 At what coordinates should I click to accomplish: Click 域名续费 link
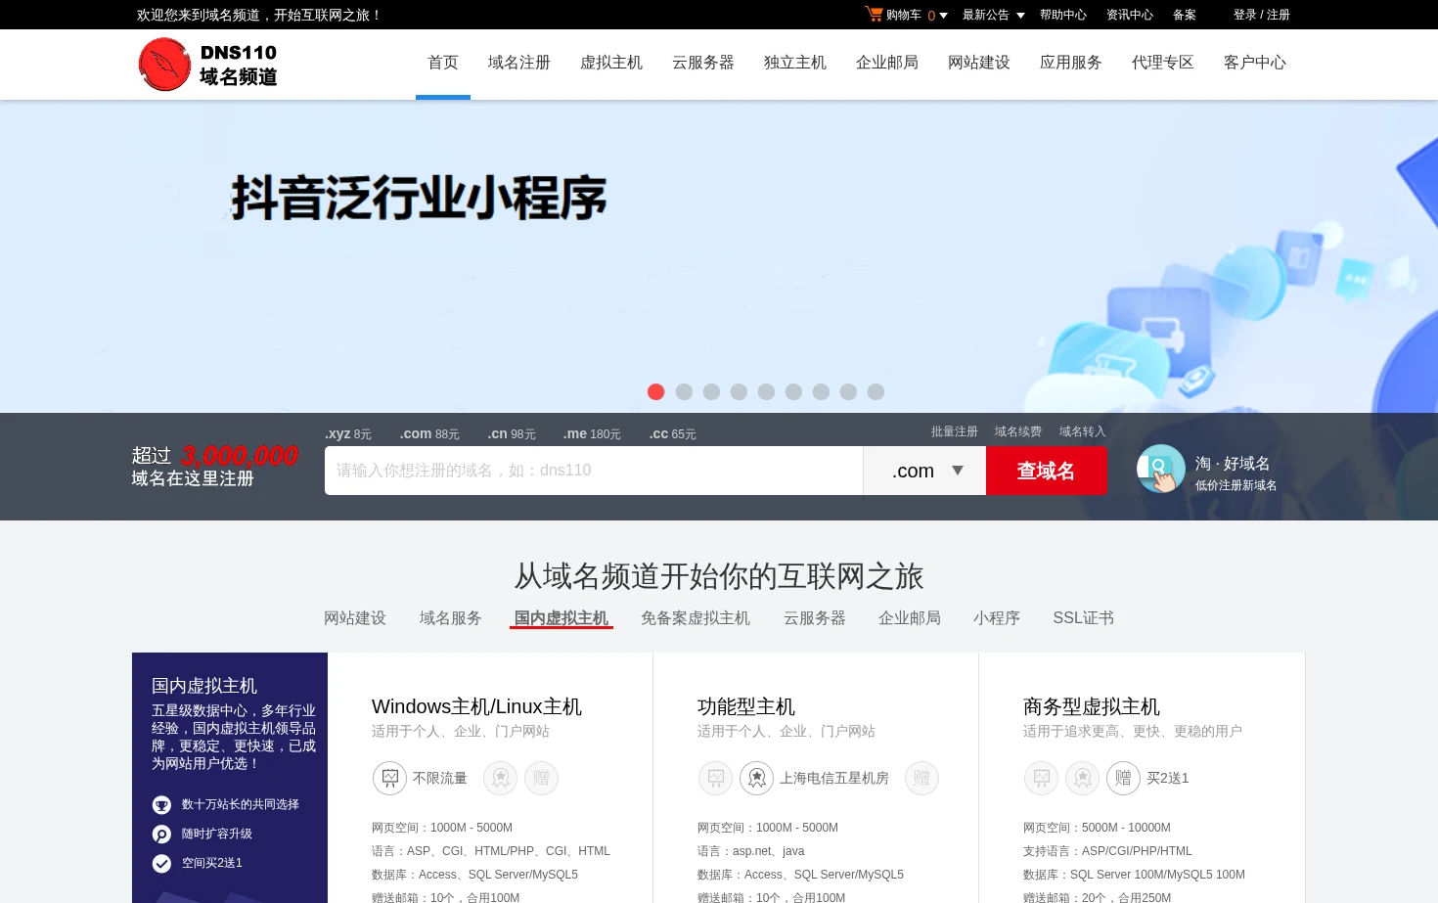(x=1018, y=431)
